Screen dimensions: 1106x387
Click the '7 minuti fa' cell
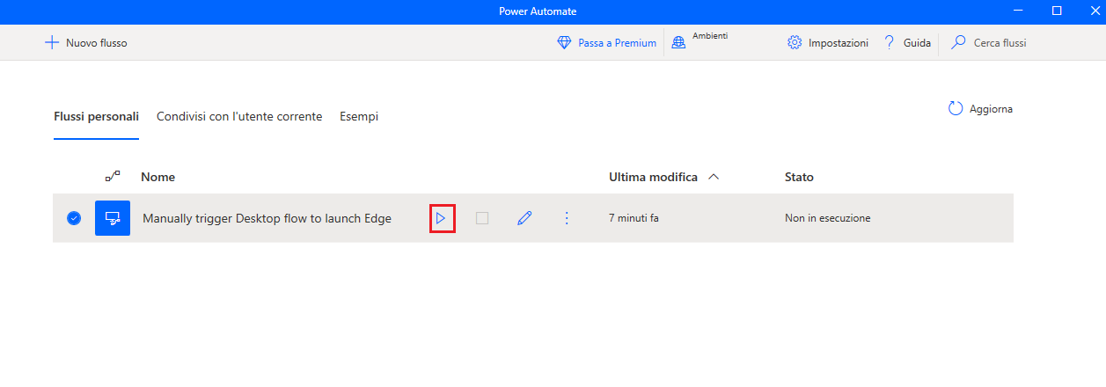pyautogui.click(x=634, y=218)
